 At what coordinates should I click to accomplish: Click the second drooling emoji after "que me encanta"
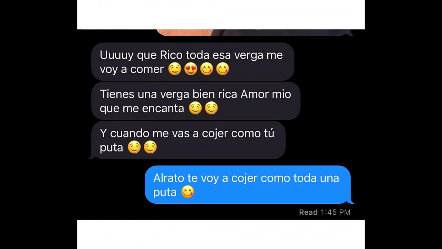click(211, 108)
